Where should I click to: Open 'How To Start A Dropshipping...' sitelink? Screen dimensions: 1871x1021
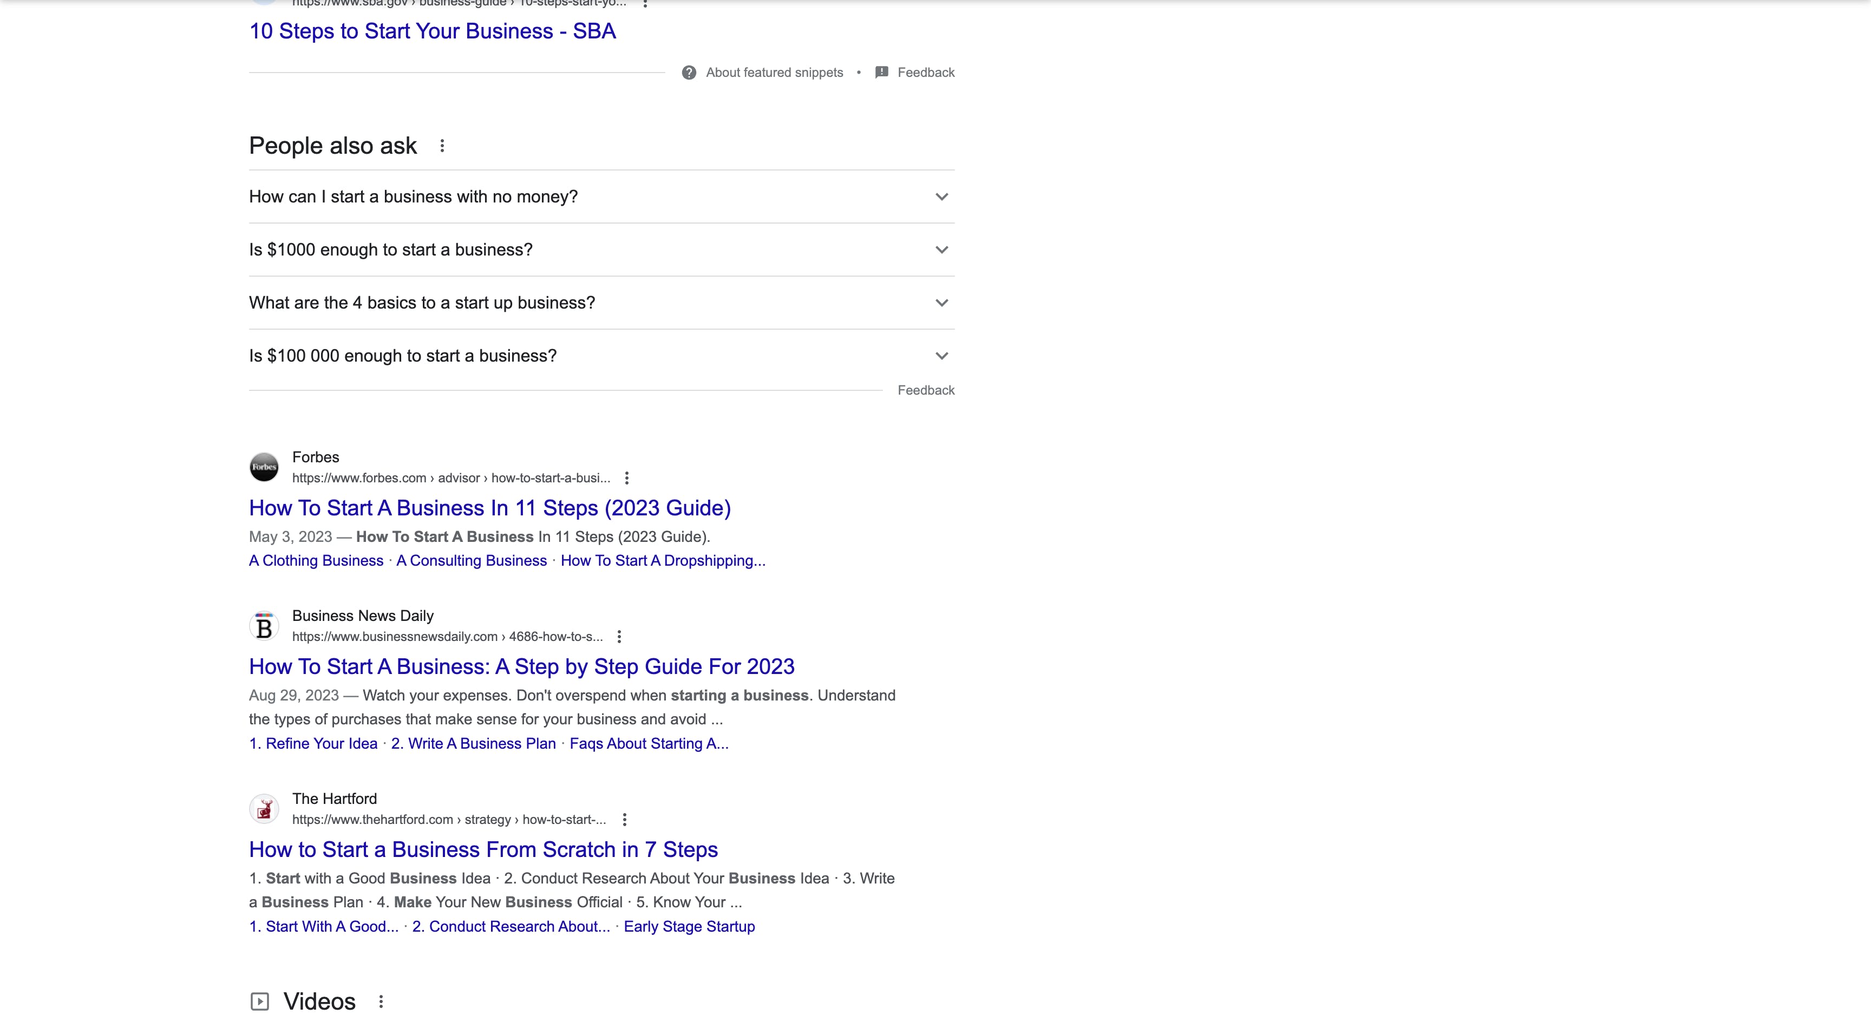663,561
